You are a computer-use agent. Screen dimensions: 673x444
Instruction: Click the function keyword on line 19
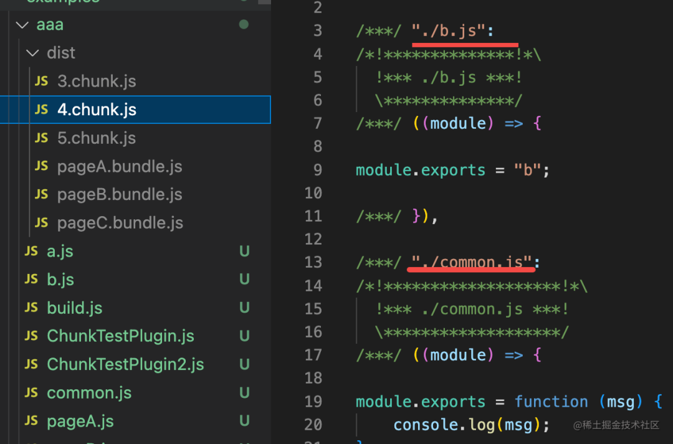[551, 402]
